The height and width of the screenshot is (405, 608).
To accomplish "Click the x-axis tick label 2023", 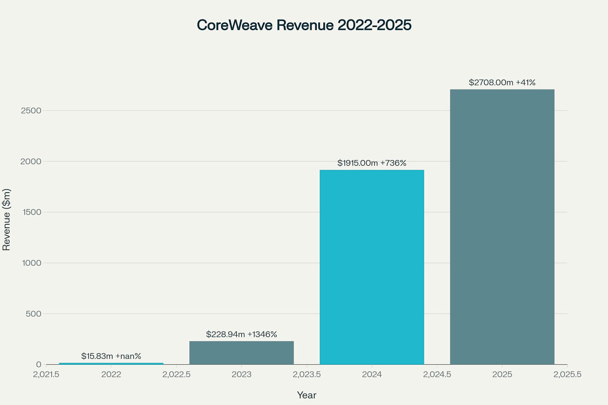I will tap(241, 374).
